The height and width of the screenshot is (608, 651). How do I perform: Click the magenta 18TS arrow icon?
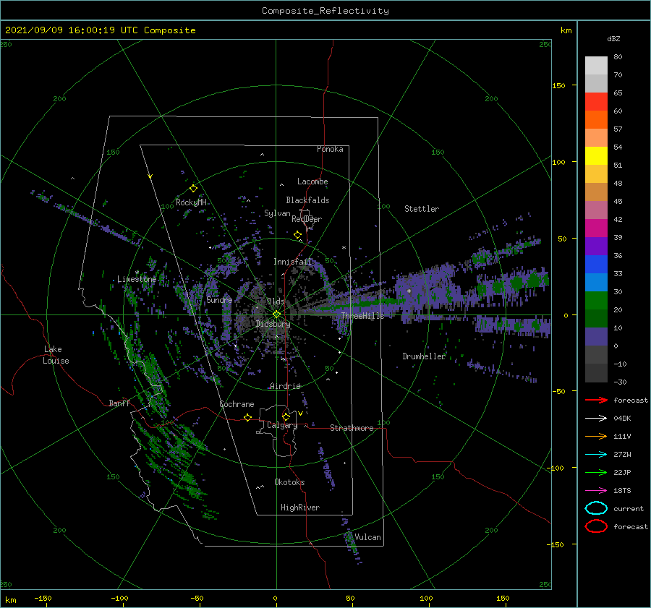596,491
